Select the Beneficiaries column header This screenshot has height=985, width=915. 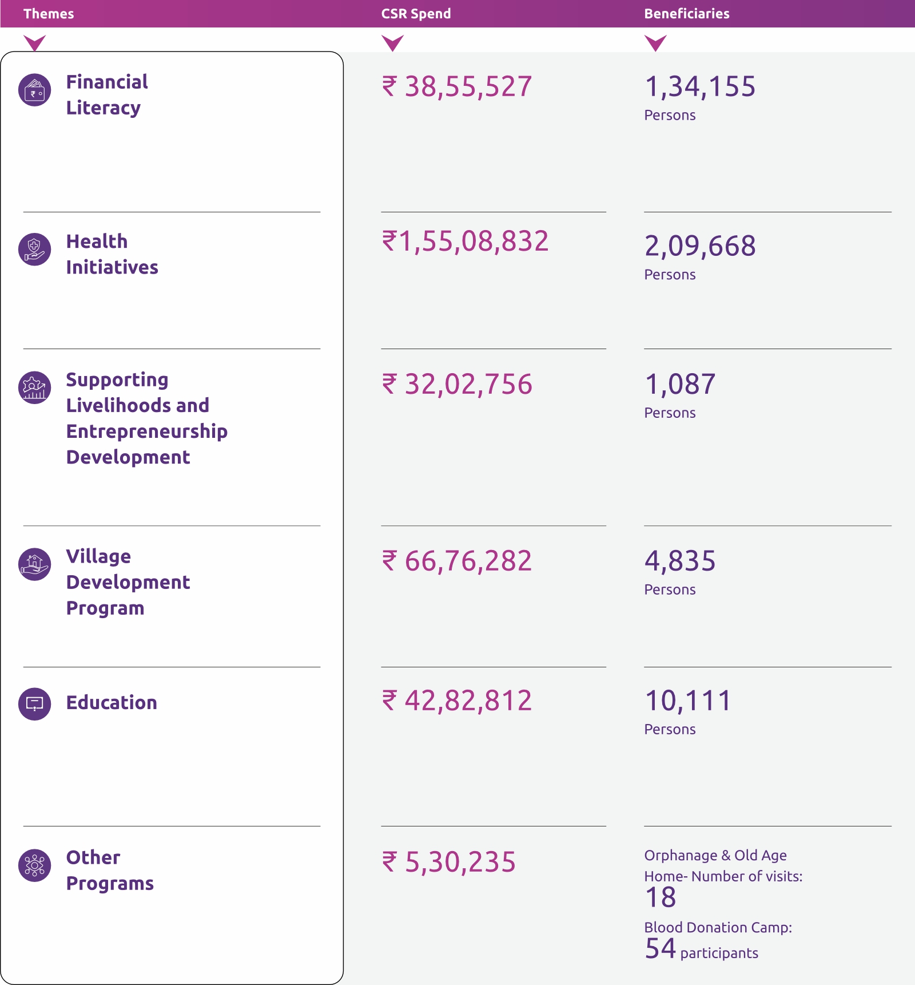[x=686, y=14]
